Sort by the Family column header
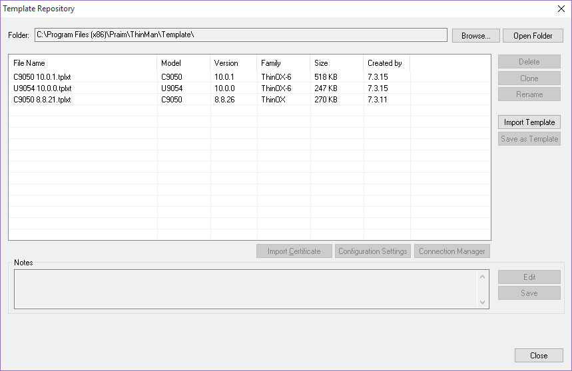 [283, 63]
